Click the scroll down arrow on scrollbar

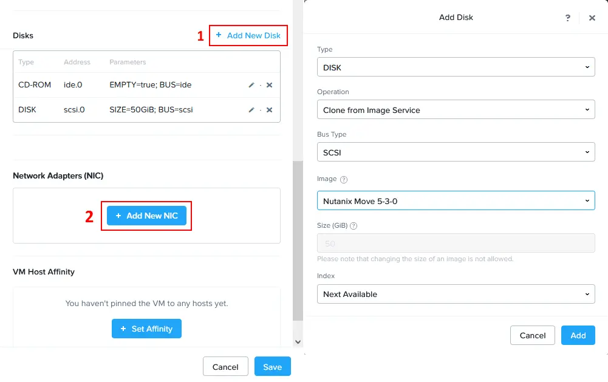point(298,342)
